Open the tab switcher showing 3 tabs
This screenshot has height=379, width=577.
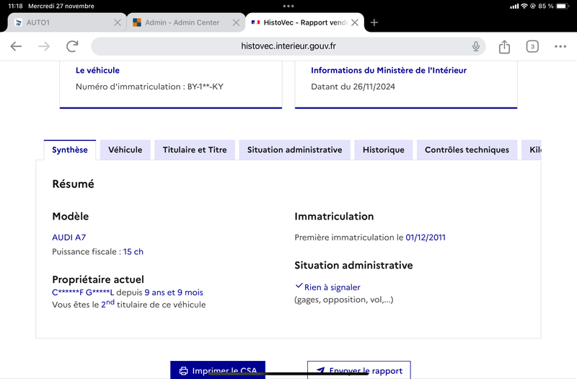click(532, 46)
